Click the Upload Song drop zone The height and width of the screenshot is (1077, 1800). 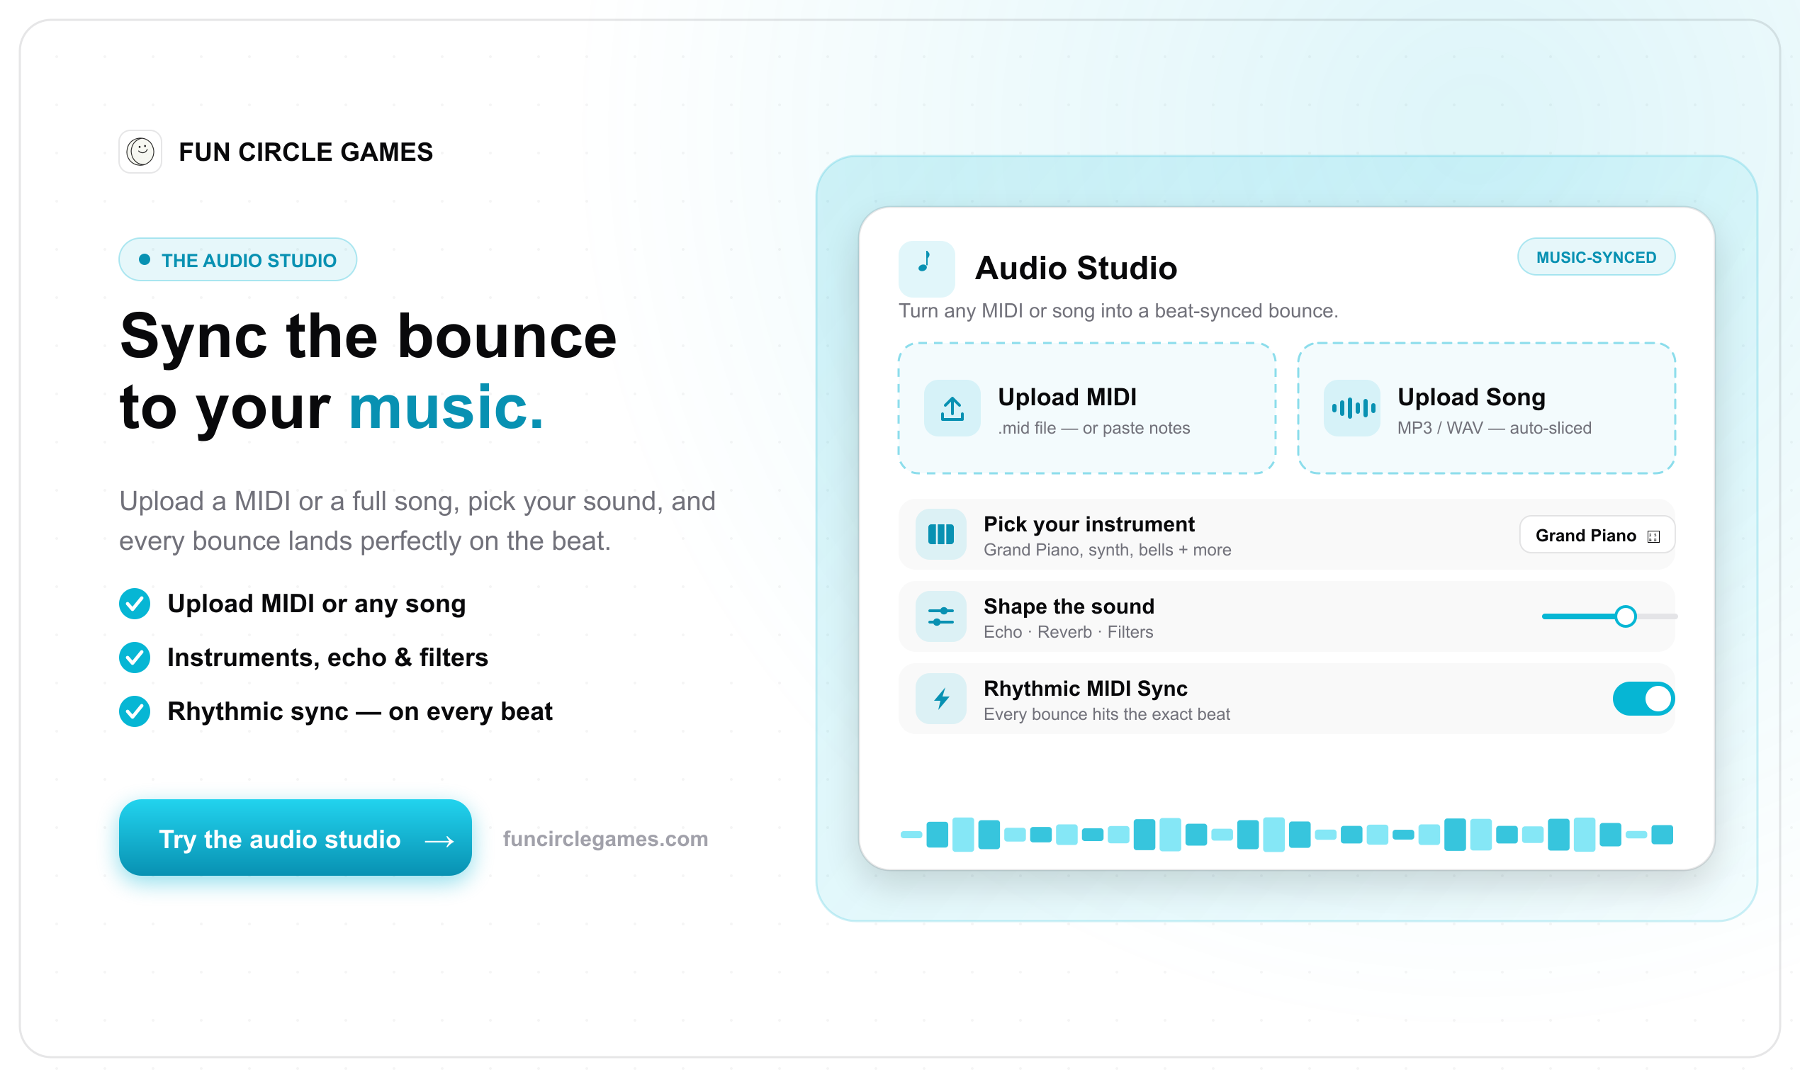pyautogui.click(x=1486, y=409)
